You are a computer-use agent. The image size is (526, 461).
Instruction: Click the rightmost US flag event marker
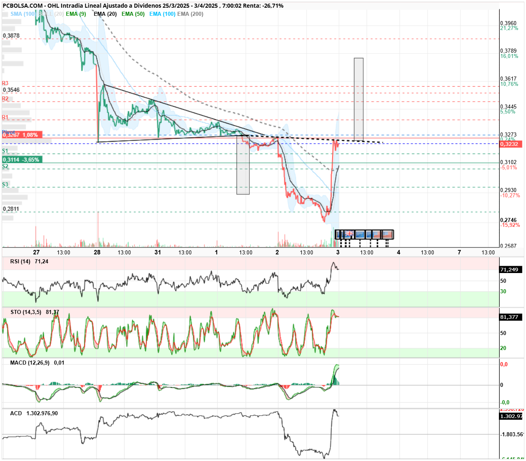click(388, 234)
